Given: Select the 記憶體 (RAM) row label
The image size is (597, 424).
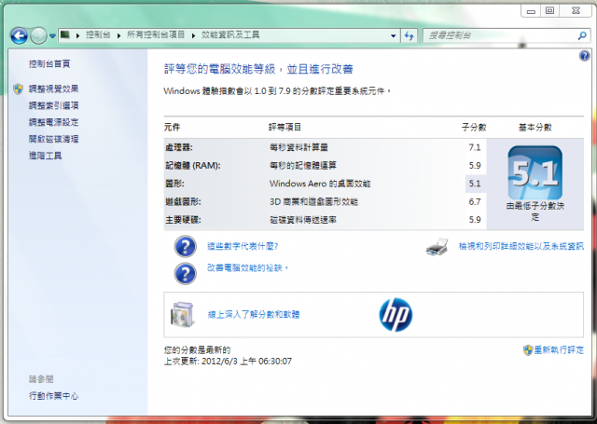Looking at the screenshot, I should coord(193,166).
